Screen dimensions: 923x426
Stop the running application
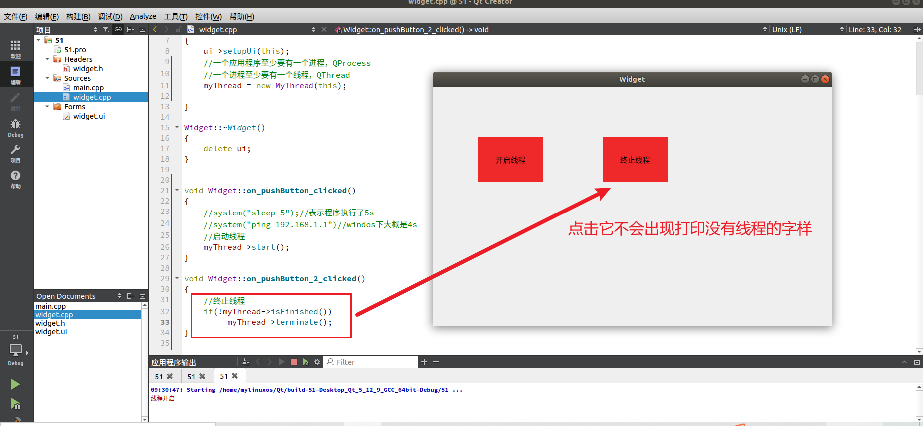294,362
